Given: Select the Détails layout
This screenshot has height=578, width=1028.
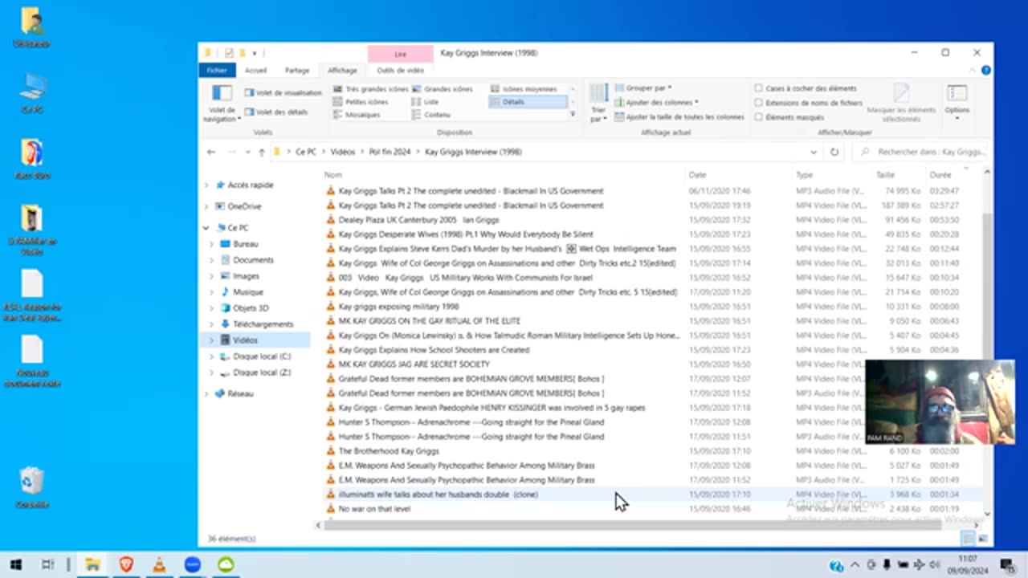Looking at the screenshot, I should tap(528, 102).
